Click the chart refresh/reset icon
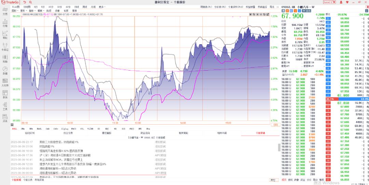This screenshot has height=185, width=369. point(264,14)
